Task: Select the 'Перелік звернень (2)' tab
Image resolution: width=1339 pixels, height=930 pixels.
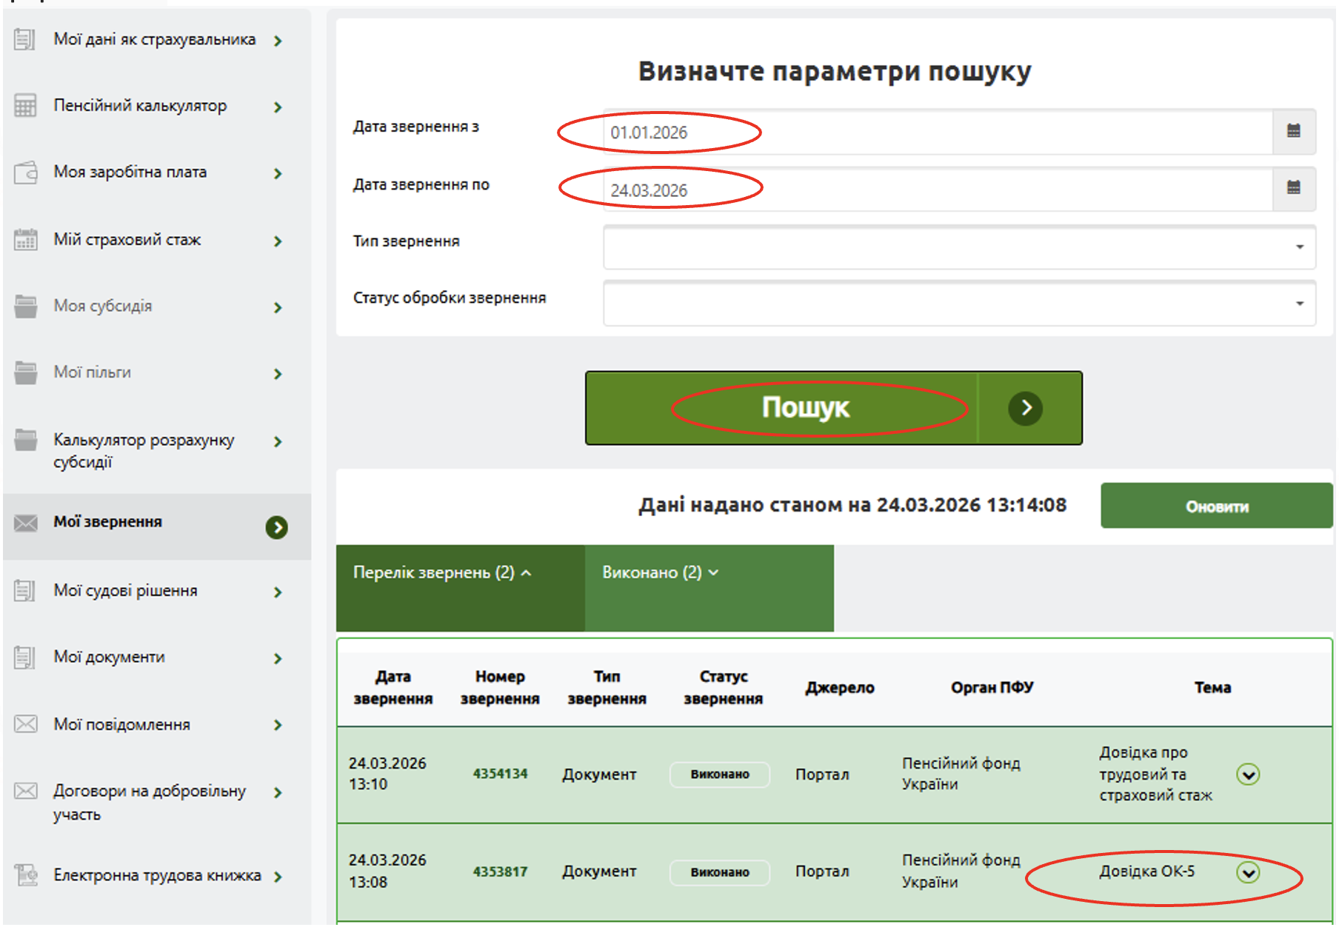Action: pyautogui.click(x=442, y=573)
